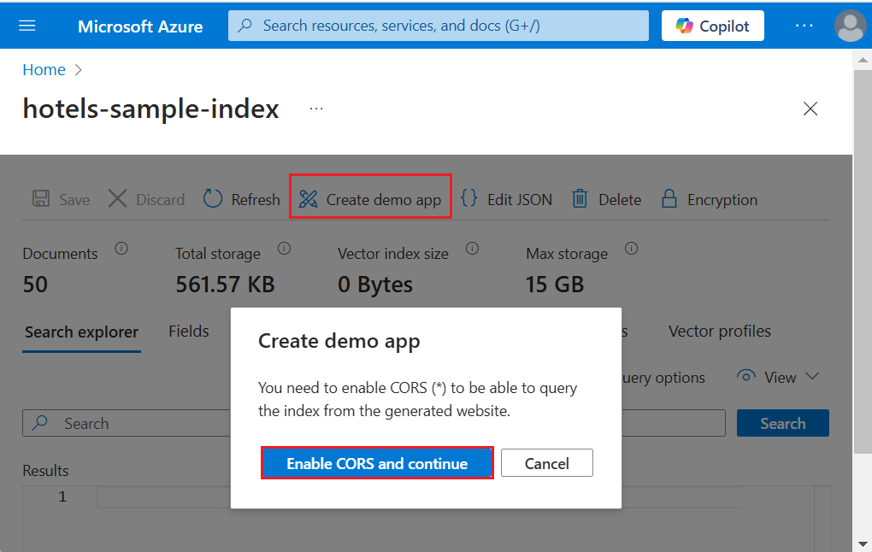Open the Encryption lock option
Screen dimensions: 872x552
pos(669,199)
